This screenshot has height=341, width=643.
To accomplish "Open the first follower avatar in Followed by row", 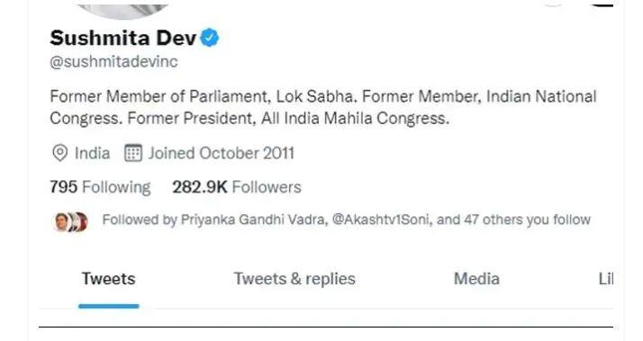I will 61,221.
